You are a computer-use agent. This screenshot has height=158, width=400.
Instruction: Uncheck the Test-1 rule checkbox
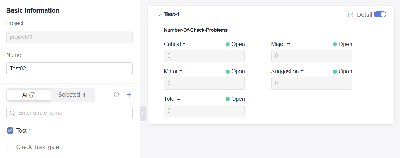pos(10,130)
